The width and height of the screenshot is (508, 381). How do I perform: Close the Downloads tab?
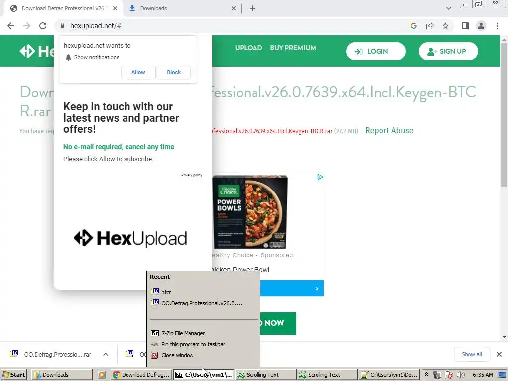coord(234,9)
